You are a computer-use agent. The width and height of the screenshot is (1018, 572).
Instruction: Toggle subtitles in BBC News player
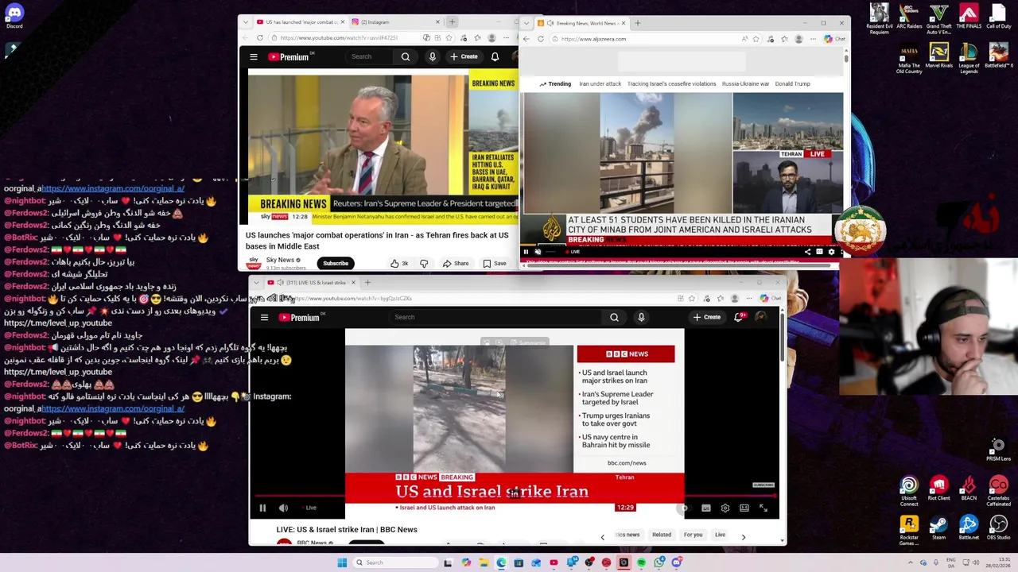pos(705,508)
